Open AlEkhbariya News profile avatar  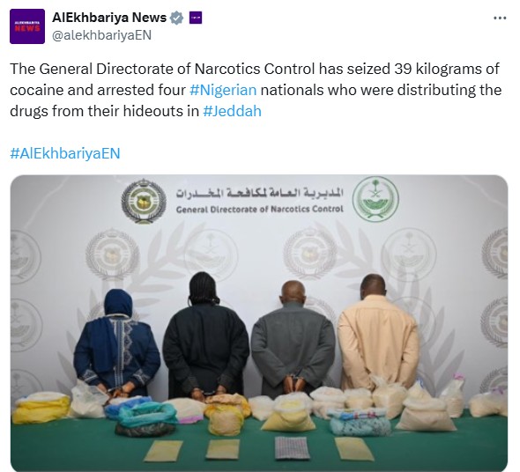[x=27, y=26]
